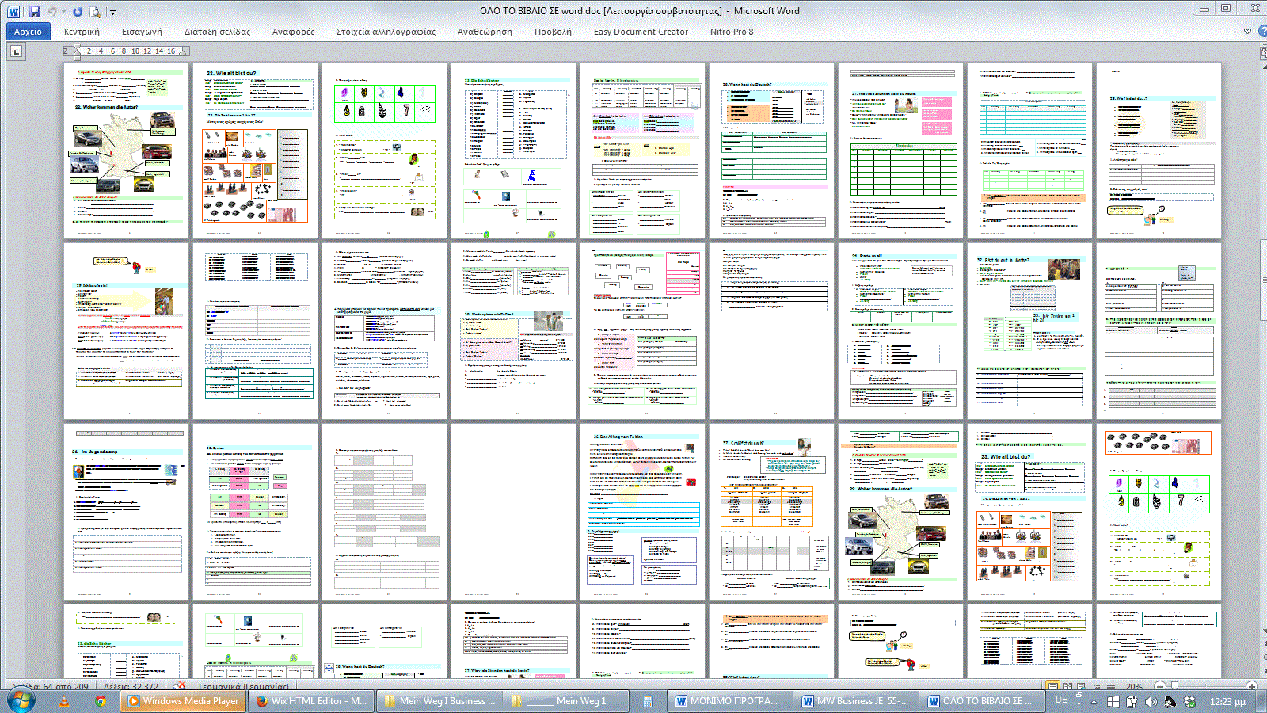Open the Nitro Pro 8 tab
The width and height of the screenshot is (1267, 713).
point(732,32)
